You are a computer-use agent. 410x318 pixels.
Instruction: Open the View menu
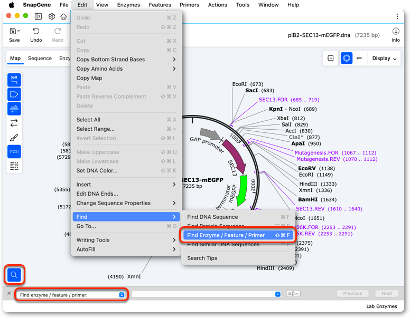(102, 5)
